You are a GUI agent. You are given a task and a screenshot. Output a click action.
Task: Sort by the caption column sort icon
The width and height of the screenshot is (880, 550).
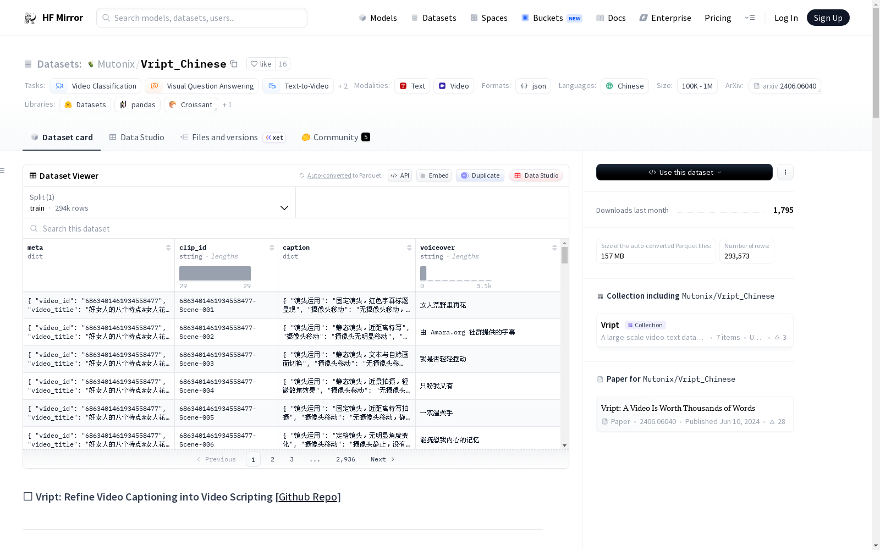(409, 248)
